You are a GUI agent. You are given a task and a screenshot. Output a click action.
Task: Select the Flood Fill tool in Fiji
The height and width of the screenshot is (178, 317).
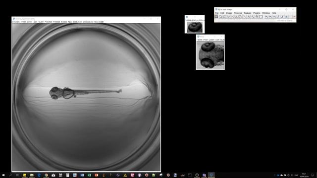pos(286,17)
